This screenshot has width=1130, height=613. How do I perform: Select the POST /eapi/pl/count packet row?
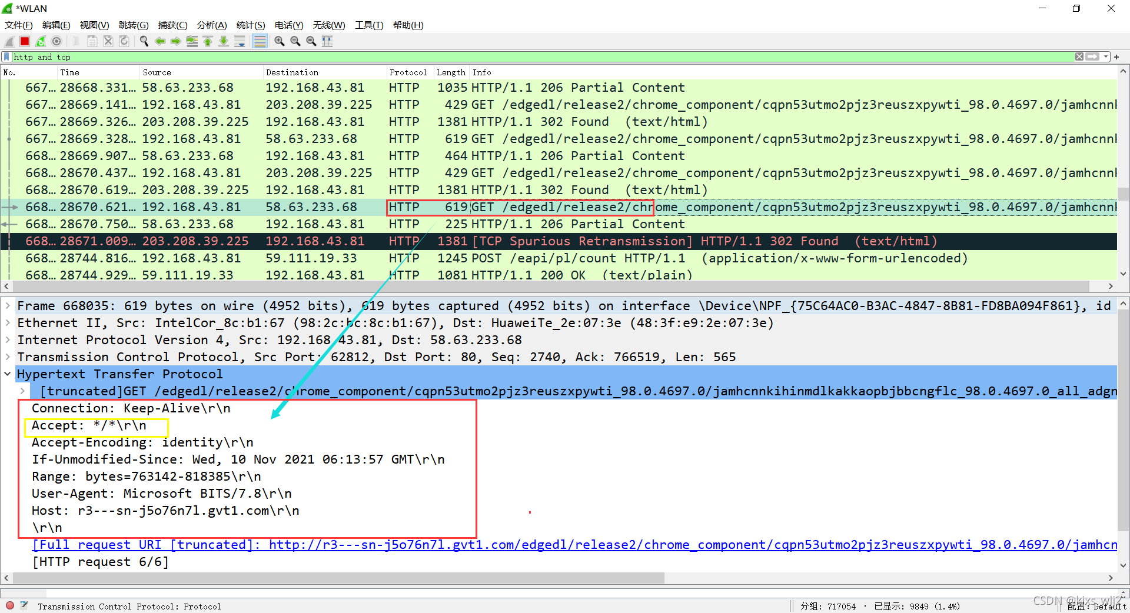tap(559, 258)
